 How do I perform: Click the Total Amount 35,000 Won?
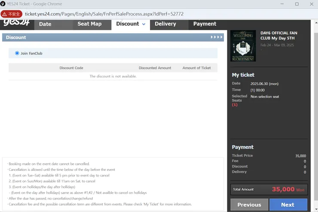[288, 189]
